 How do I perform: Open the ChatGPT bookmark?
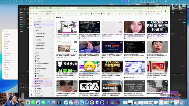click(61, 14)
